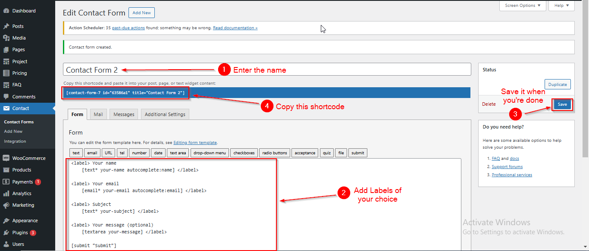Click the "Contact form created." notice text

point(91,47)
